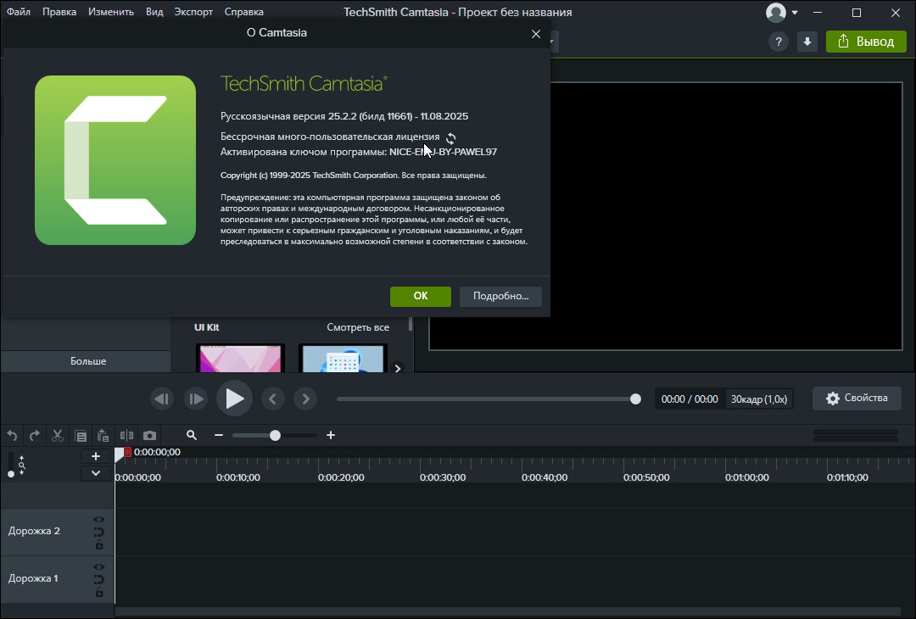The height and width of the screenshot is (619, 916).
Task: Toggle visibility eye of Дорожка 2
Action: pos(98,519)
